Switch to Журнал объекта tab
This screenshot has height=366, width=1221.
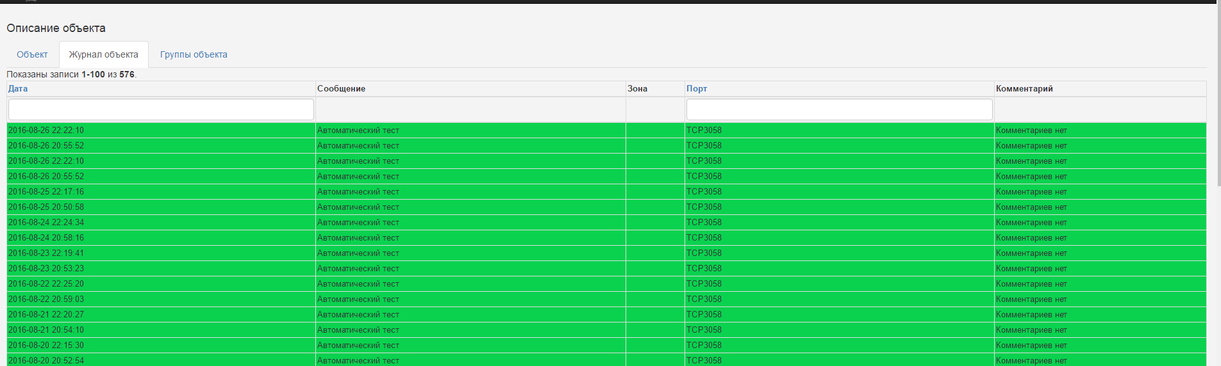[x=104, y=54]
